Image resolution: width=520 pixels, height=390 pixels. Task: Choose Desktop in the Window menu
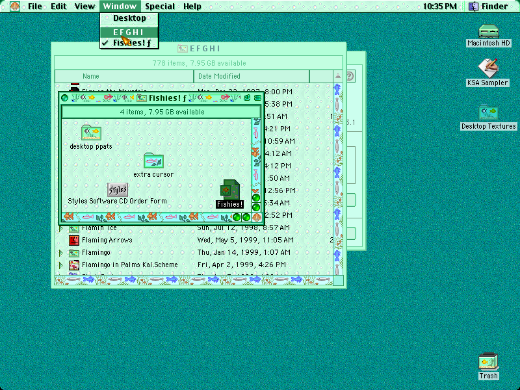tap(129, 18)
